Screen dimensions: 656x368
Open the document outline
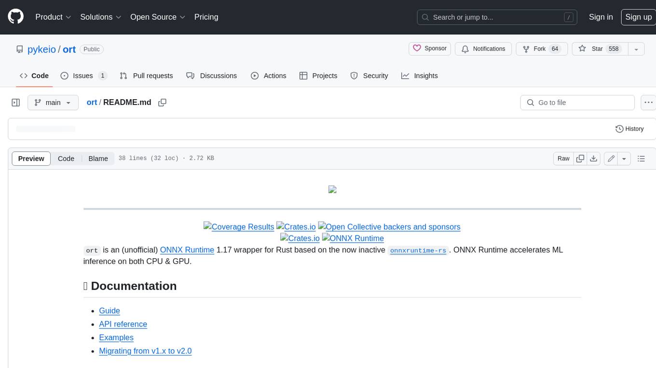pyautogui.click(x=641, y=158)
